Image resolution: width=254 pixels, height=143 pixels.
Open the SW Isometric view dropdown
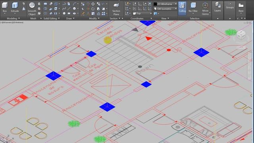coord(165,9)
